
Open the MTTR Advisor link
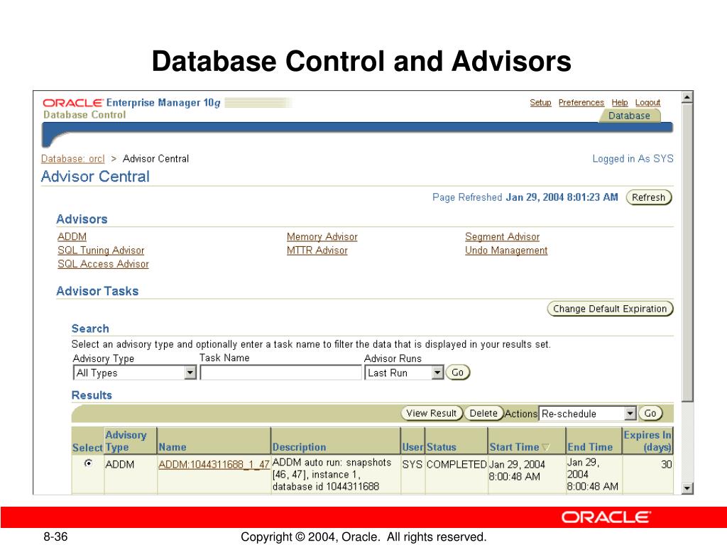[x=317, y=251]
